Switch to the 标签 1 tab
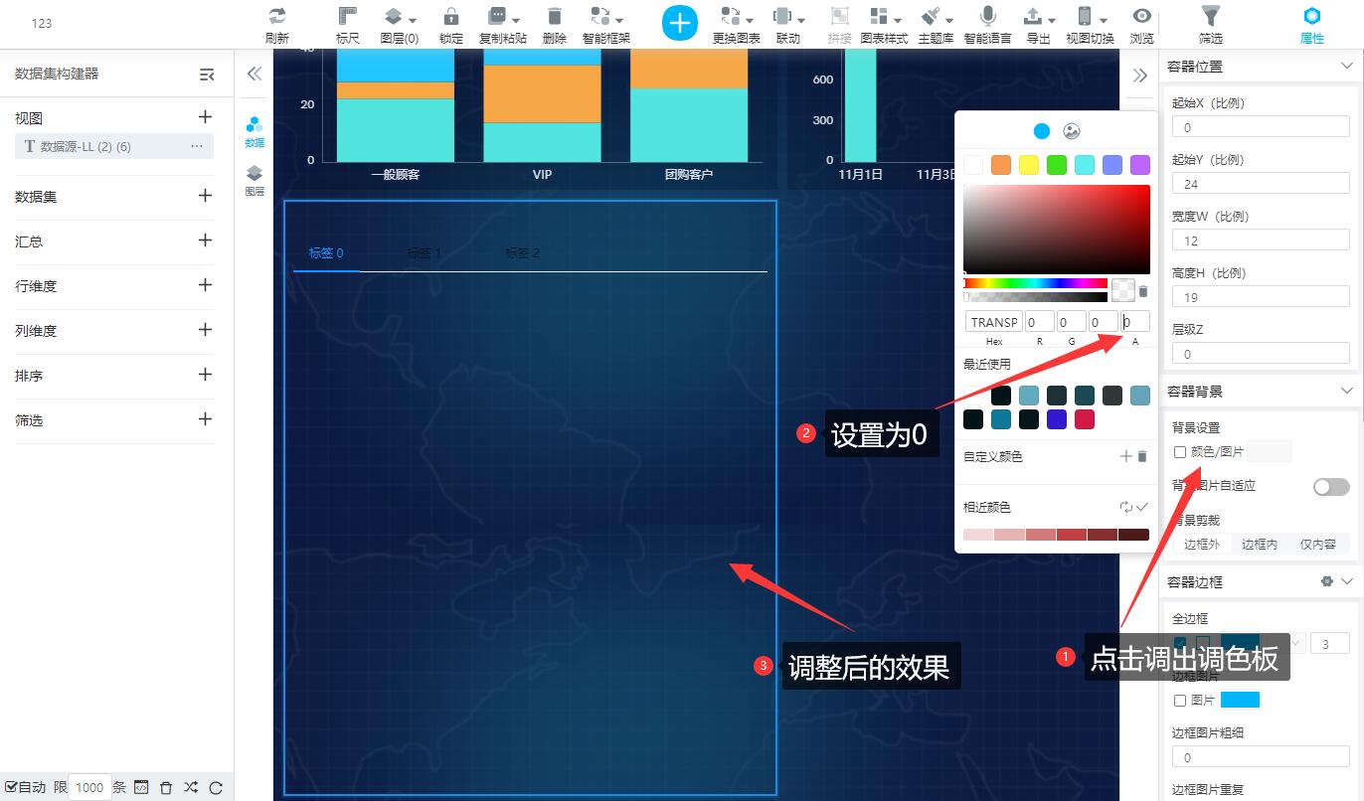This screenshot has width=1364, height=801. click(424, 252)
